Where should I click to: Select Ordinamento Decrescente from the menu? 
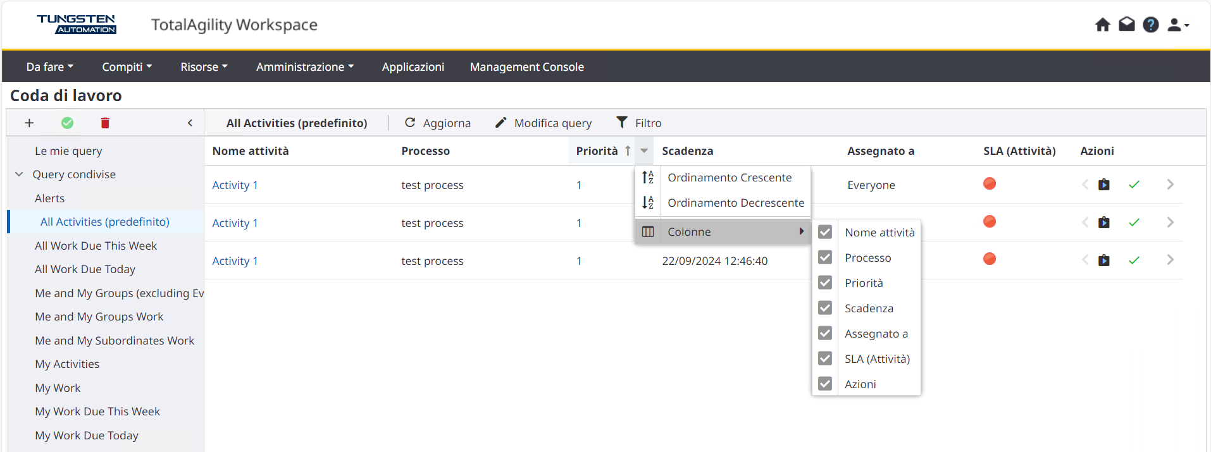[735, 203]
